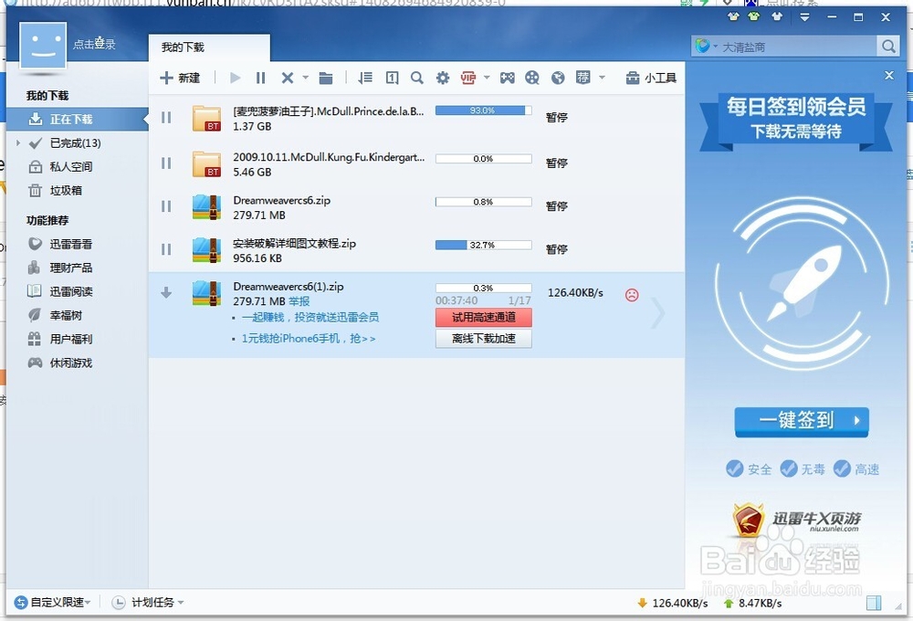Click the 大清盐商 search input field
913x621 pixels.
(797, 47)
